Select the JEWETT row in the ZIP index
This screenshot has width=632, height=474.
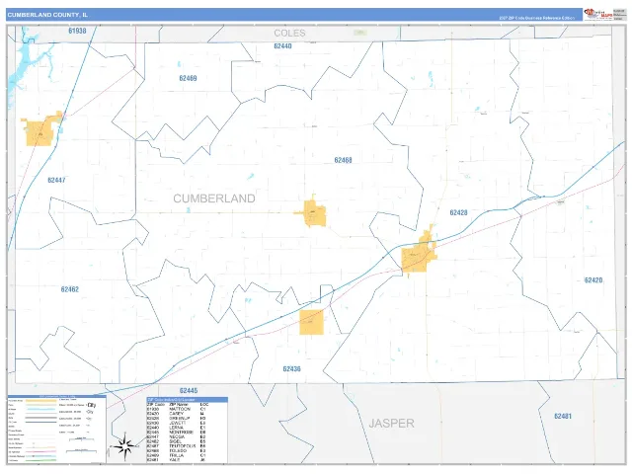coord(178,423)
